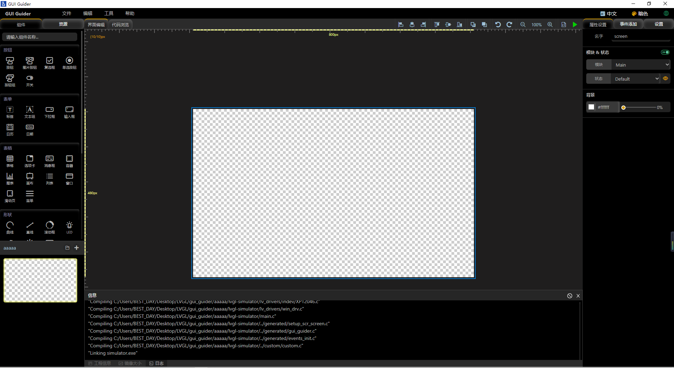Image resolution: width=674 pixels, height=368 pixels.
Task: Open the 工具 menu
Action: 109,13
